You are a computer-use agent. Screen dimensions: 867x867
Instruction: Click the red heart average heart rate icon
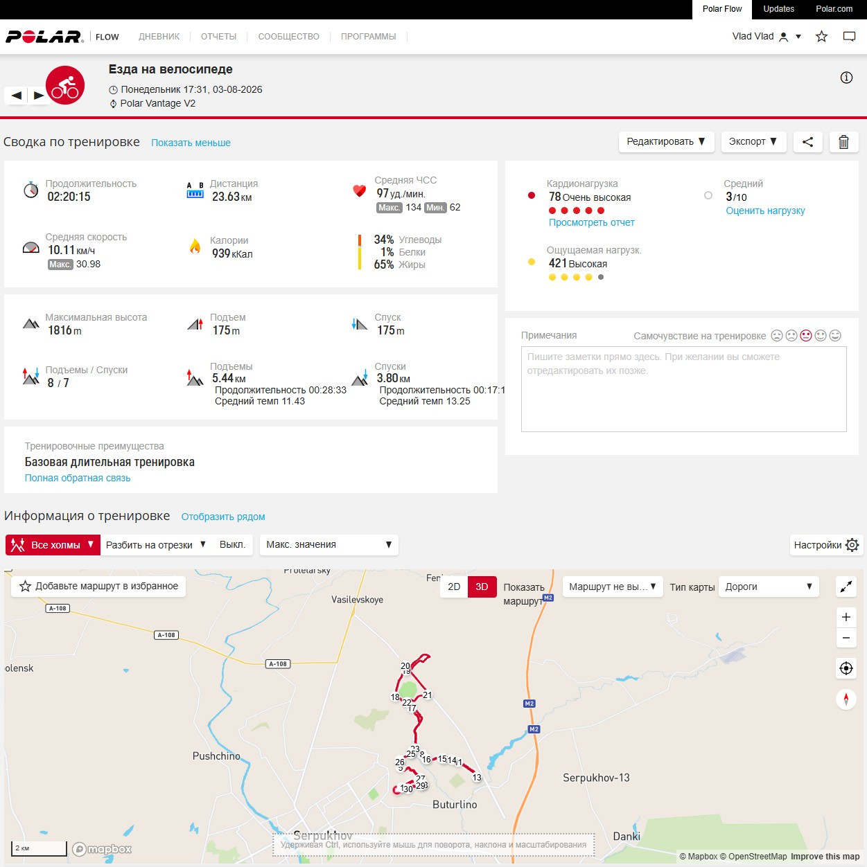359,190
